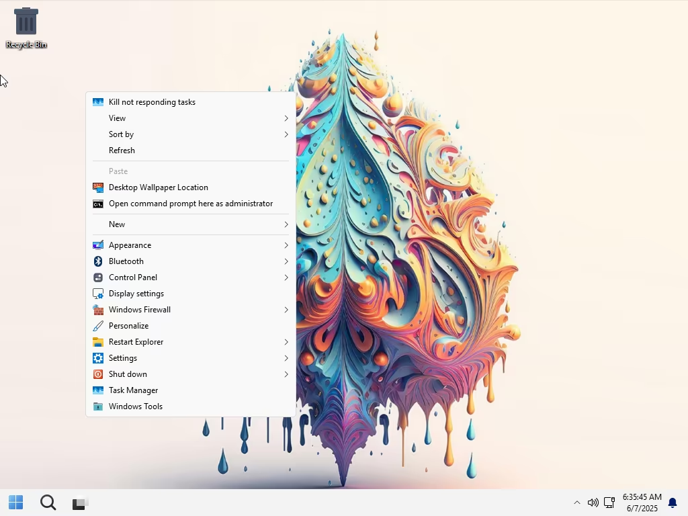Click the Appearance monitor icon
Screen dimensions: 688x516
point(98,245)
